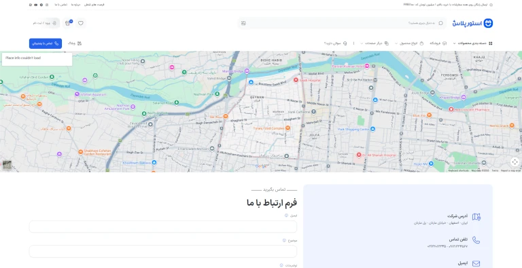Click Report a map error link
The width and height of the screenshot is (522, 268).
510,170
